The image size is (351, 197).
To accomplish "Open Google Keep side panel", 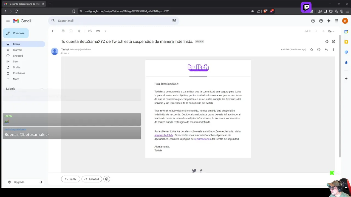I will (346, 42).
